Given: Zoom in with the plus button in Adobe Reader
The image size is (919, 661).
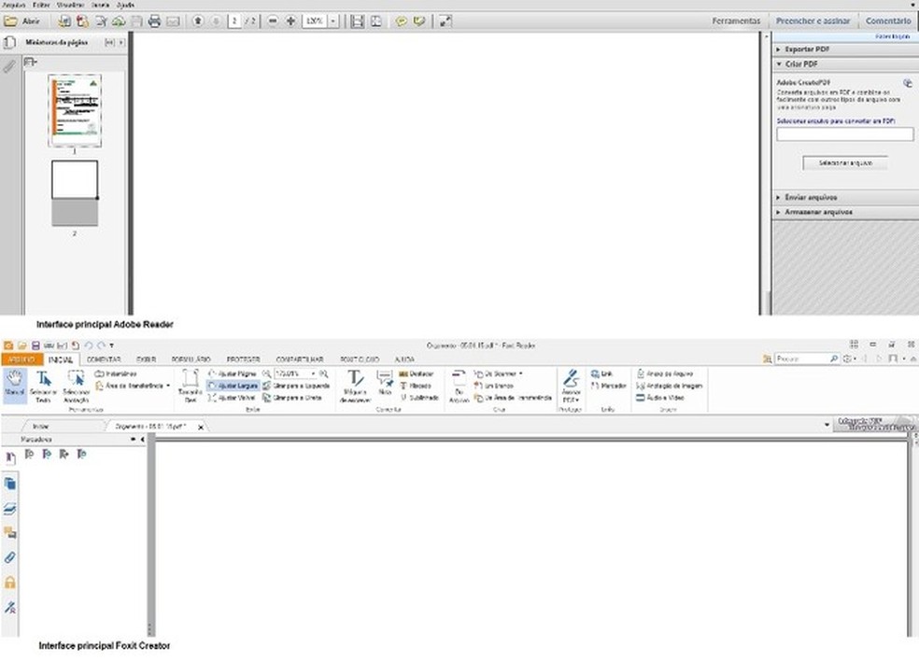Looking at the screenshot, I should click(290, 21).
